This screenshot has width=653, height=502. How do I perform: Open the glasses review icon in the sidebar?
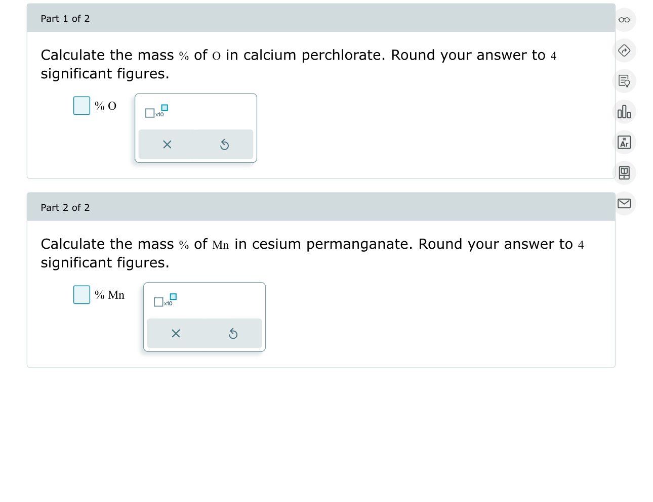pos(624,20)
